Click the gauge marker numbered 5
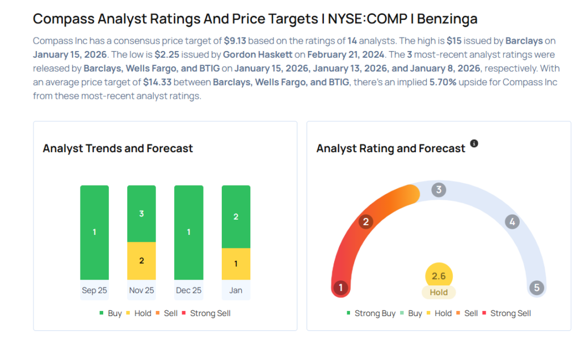 (x=536, y=288)
